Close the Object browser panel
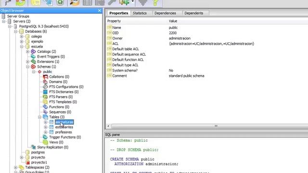Viewport: 308px width, 173px height. [100, 11]
